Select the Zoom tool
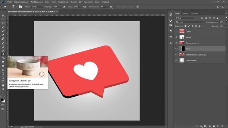228x128 pixels. click(x=3, y=89)
